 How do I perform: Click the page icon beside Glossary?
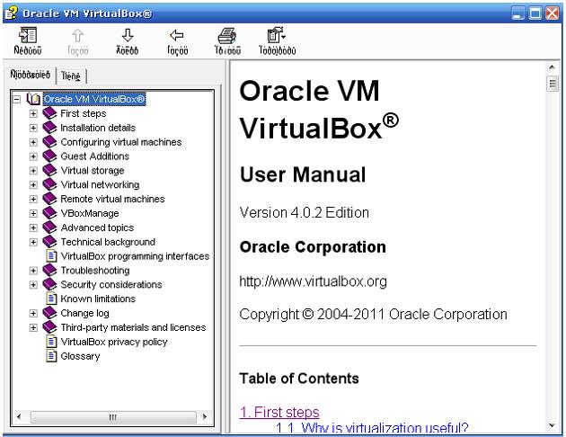click(51, 356)
